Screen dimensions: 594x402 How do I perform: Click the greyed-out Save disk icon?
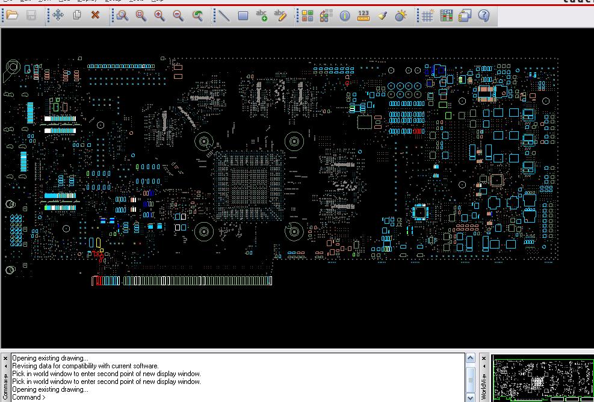pyautogui.click(x=31, y=15)
